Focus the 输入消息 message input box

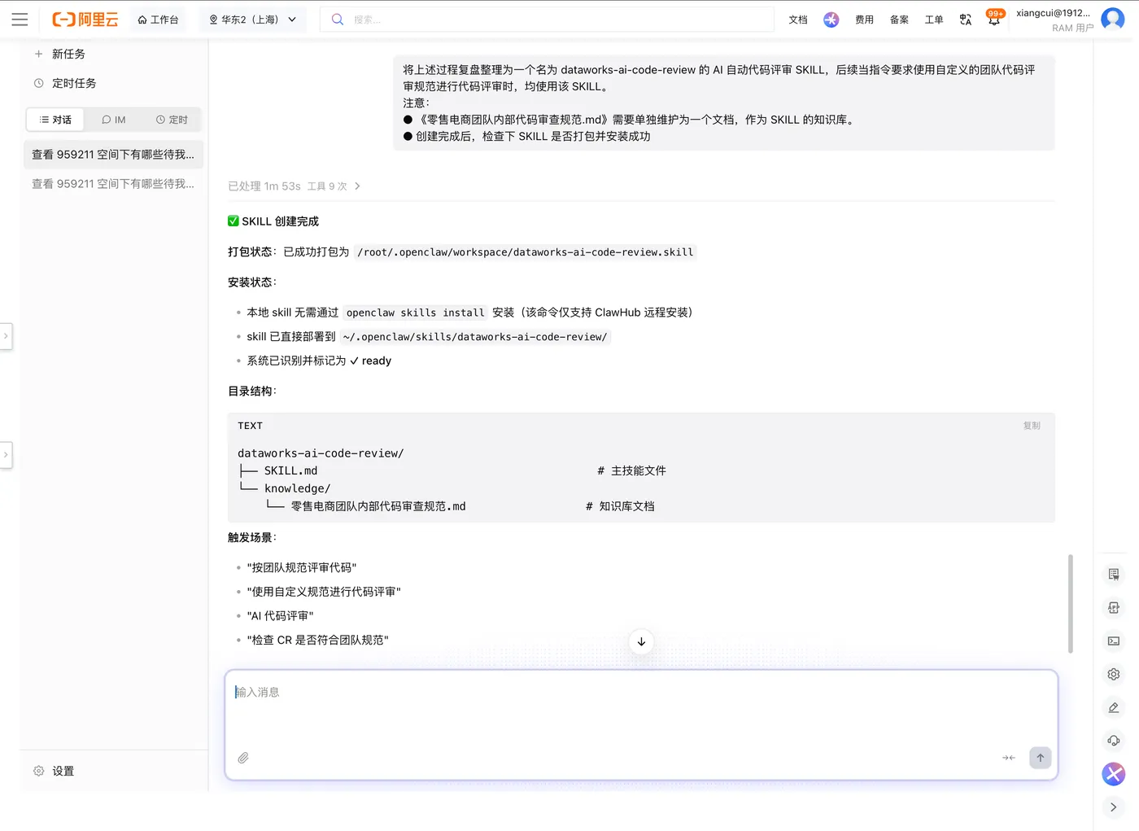641,724
